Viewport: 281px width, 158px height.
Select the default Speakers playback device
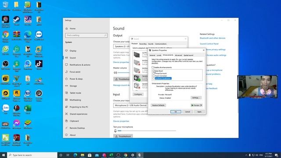(x=140, y=78)
